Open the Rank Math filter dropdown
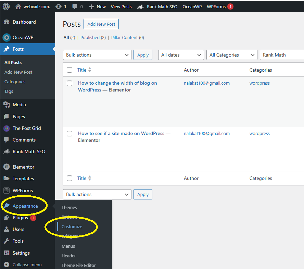 282,55
